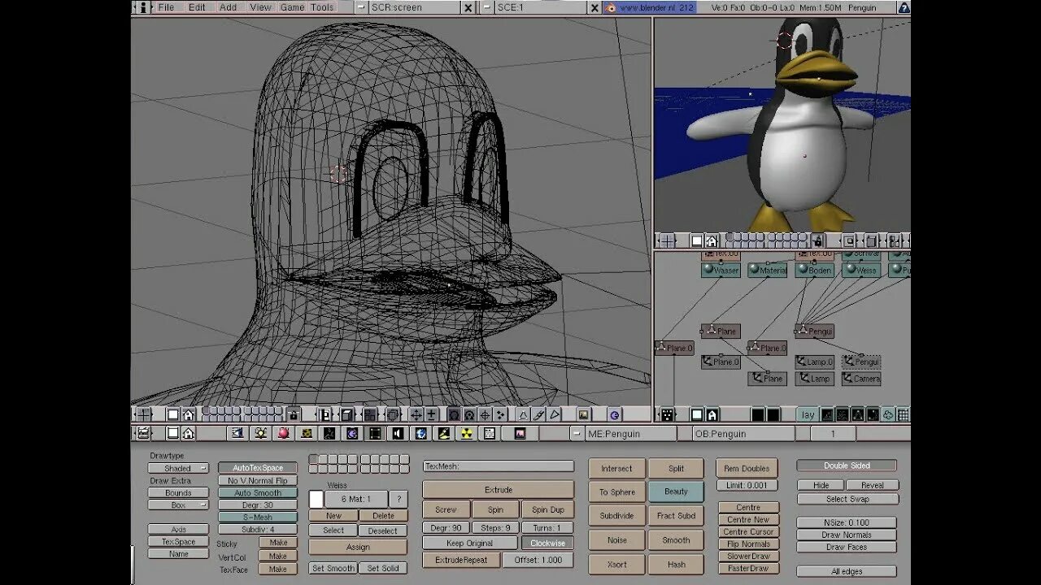This screenshot has height=585, width=1041.
Task: Open the Edit buttons square-vertices icon
Action: 374,433
